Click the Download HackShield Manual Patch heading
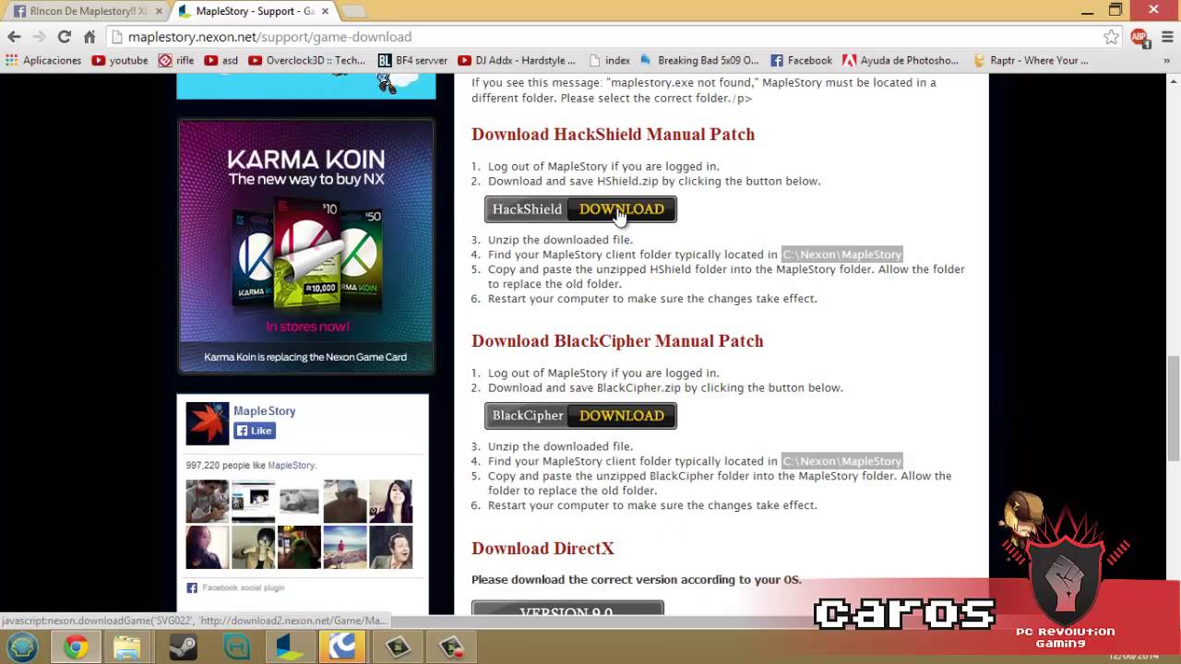The height and width of the screenshot is (664, 1181). [613, 135]
